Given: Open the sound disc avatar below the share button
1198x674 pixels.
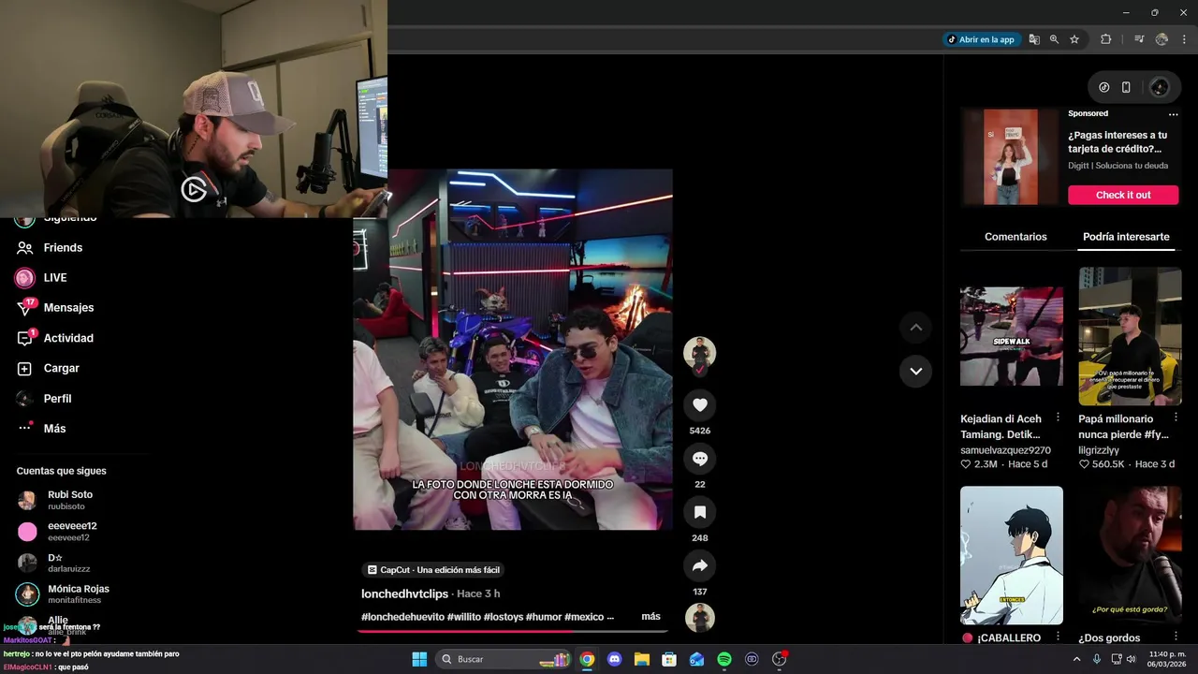Looking at the screenshot, I should 699,618.
